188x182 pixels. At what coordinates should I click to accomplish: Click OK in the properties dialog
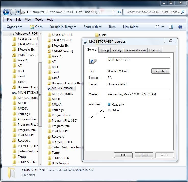[123, 155]
